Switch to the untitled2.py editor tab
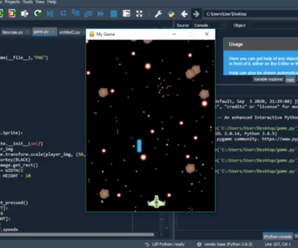Image resolution: width=298 pixels, height=248 pixels. tap(70, 32)
